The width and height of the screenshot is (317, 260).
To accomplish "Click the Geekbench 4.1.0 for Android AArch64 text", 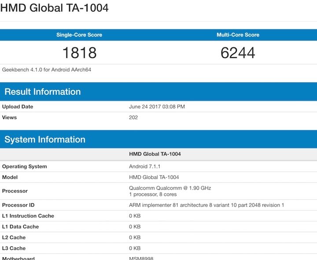I will 47,69.
